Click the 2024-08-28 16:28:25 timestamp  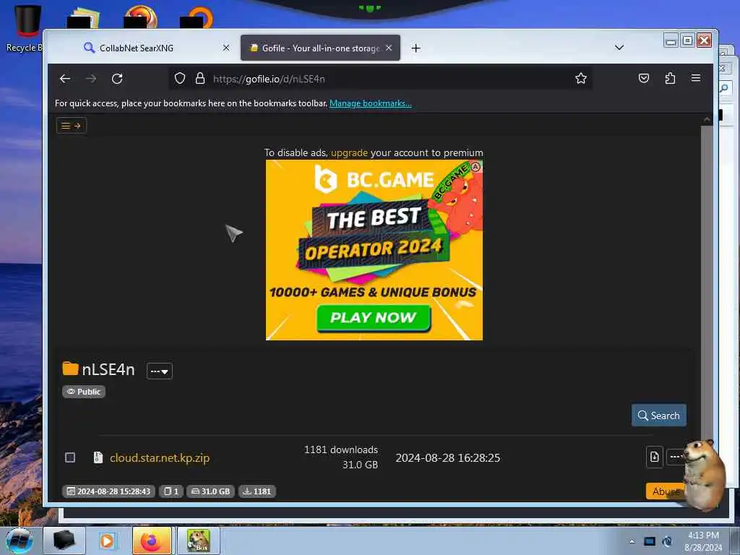448,457
